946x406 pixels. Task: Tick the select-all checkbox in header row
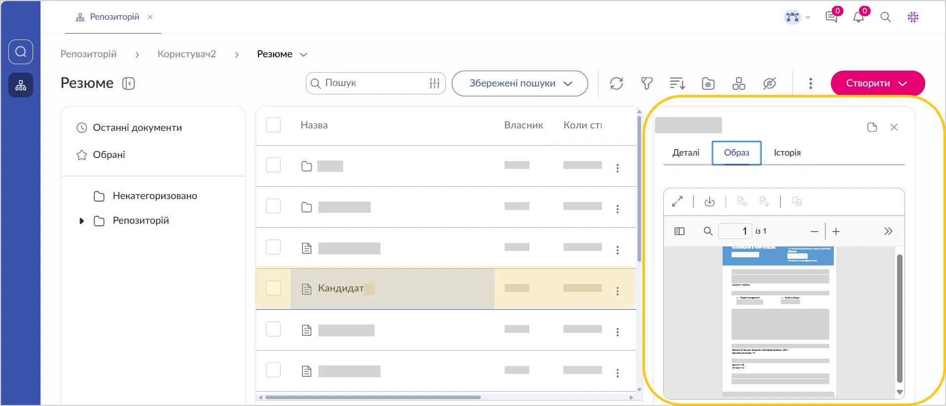[x=273, y=125]
